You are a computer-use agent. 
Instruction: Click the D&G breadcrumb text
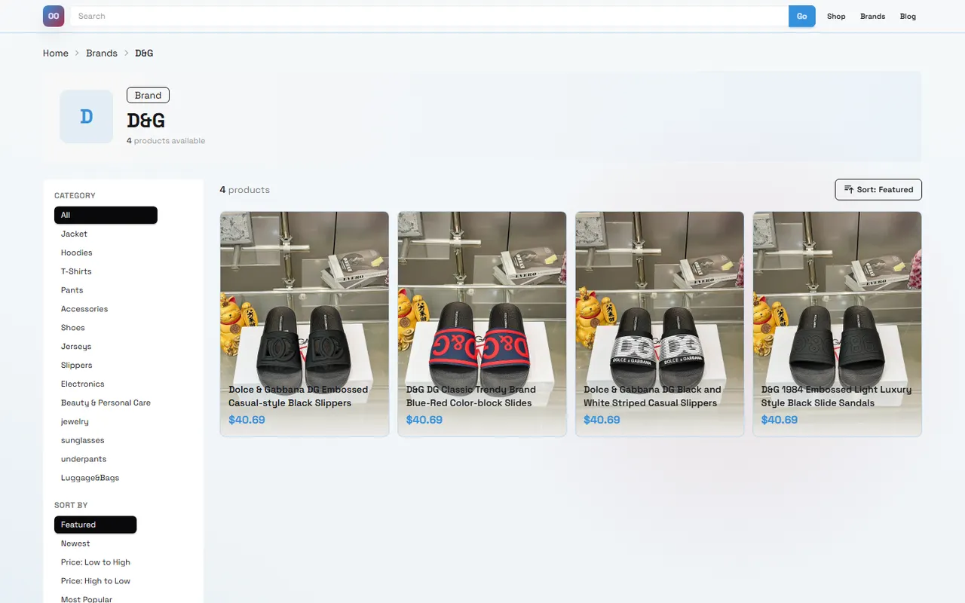pos(144,53)
